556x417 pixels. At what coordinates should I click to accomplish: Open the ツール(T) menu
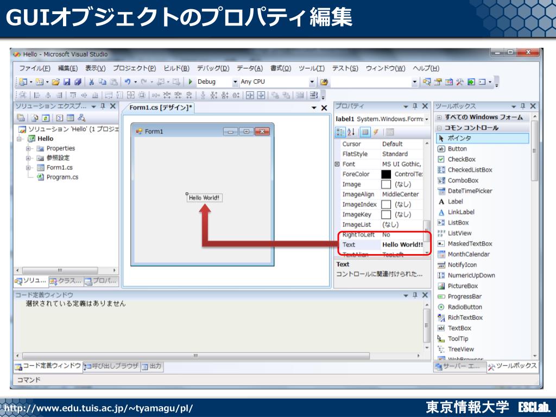311,68
